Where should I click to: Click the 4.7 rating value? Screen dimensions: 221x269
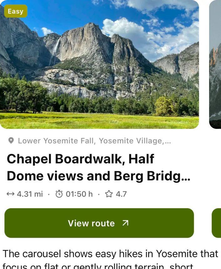[x=122, y=194]
